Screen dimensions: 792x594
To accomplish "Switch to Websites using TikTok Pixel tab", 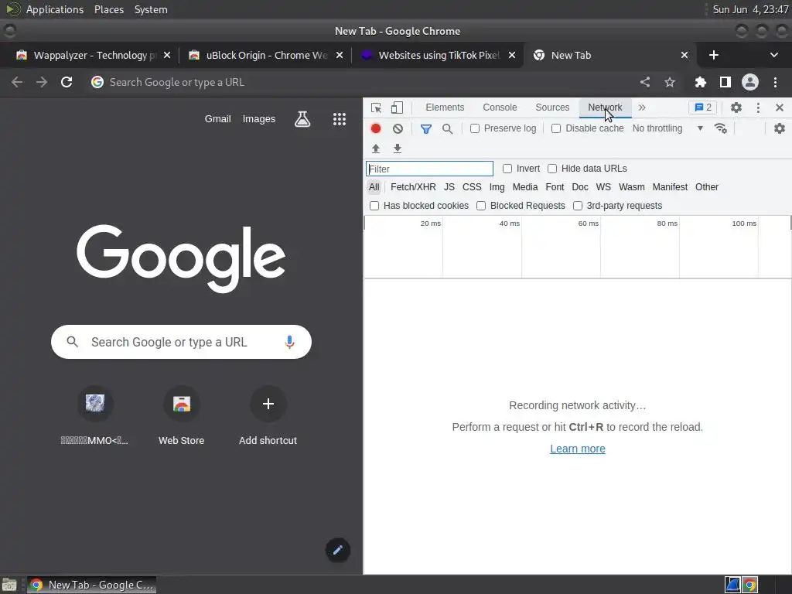I will click(x=438, y=55).
